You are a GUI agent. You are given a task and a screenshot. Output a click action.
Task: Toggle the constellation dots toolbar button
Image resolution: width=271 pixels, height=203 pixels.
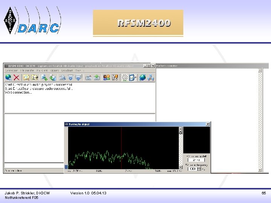(x=125, y=77)
